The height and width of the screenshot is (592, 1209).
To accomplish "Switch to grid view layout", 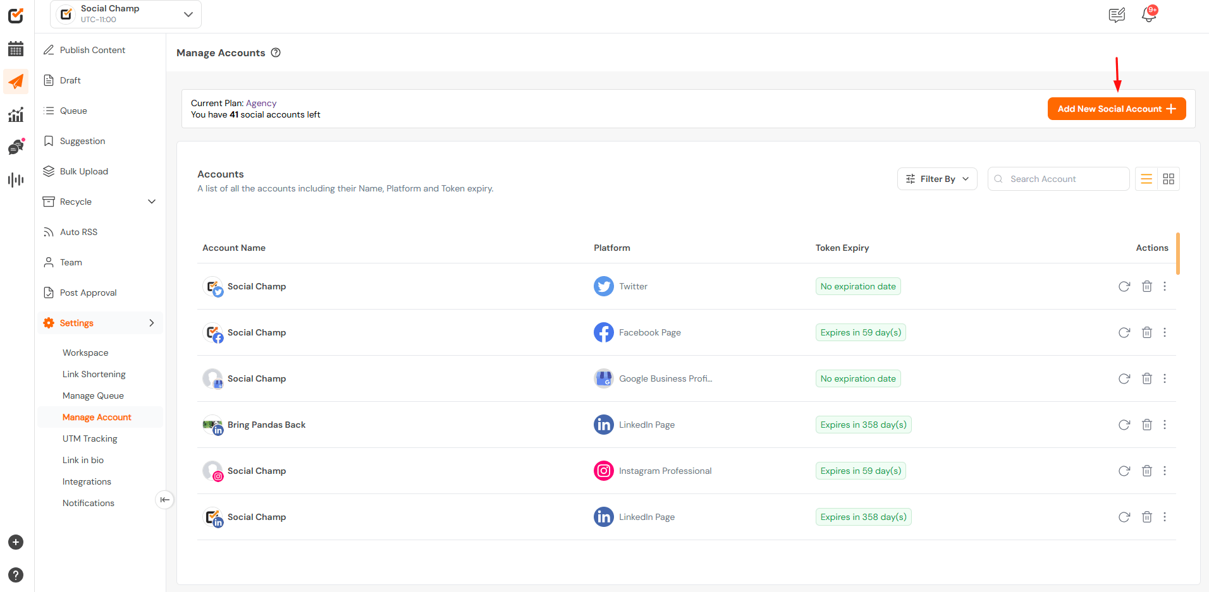I will [x=1169, y=179].
